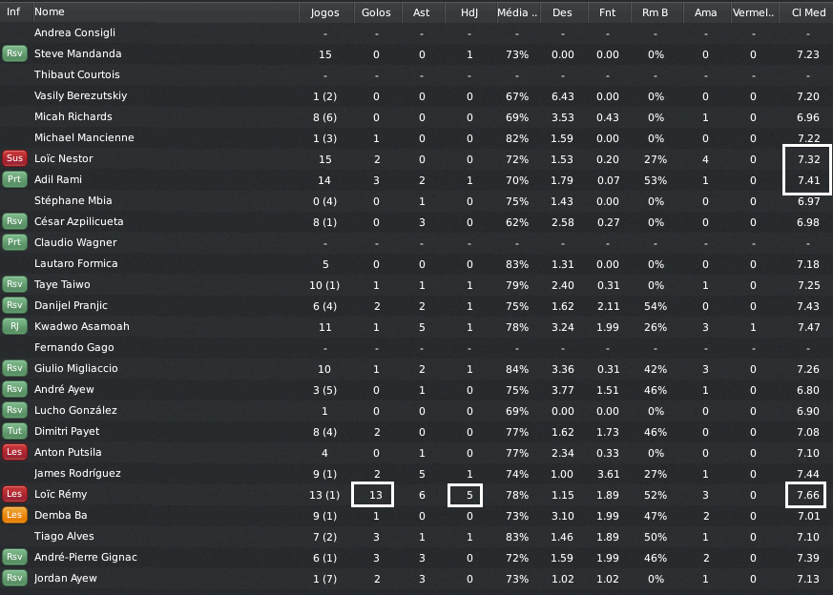Screen dimensions: 833x595
Task: Click Adil Rami's highlighted 7.41 rating
Action: click(807, 179)
